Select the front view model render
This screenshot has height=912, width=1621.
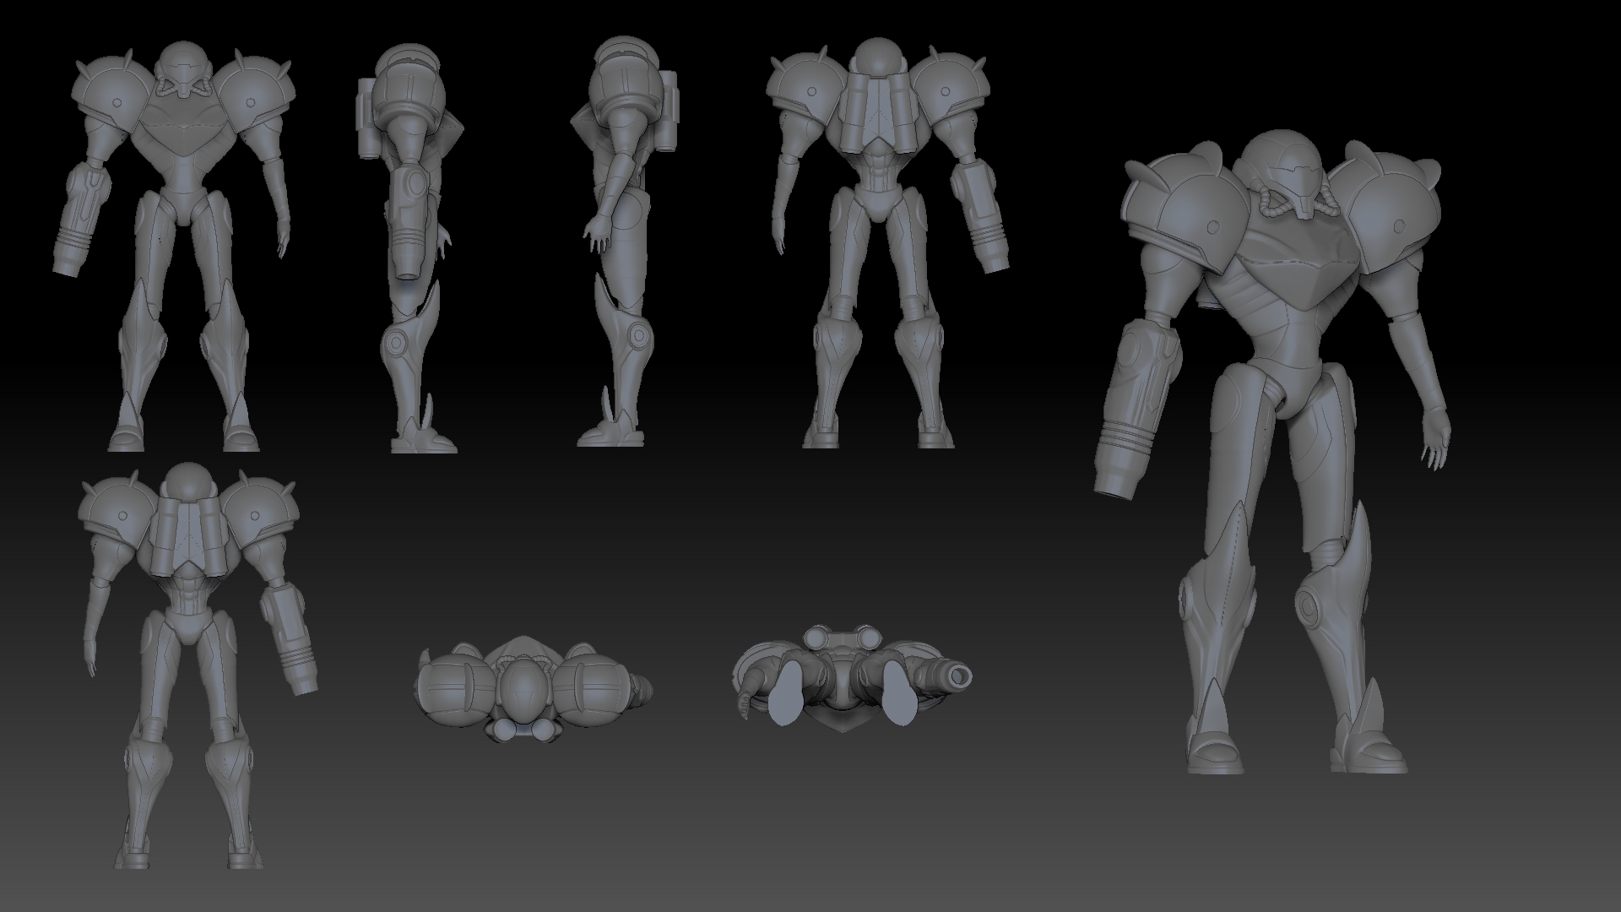tap(174, 245)
